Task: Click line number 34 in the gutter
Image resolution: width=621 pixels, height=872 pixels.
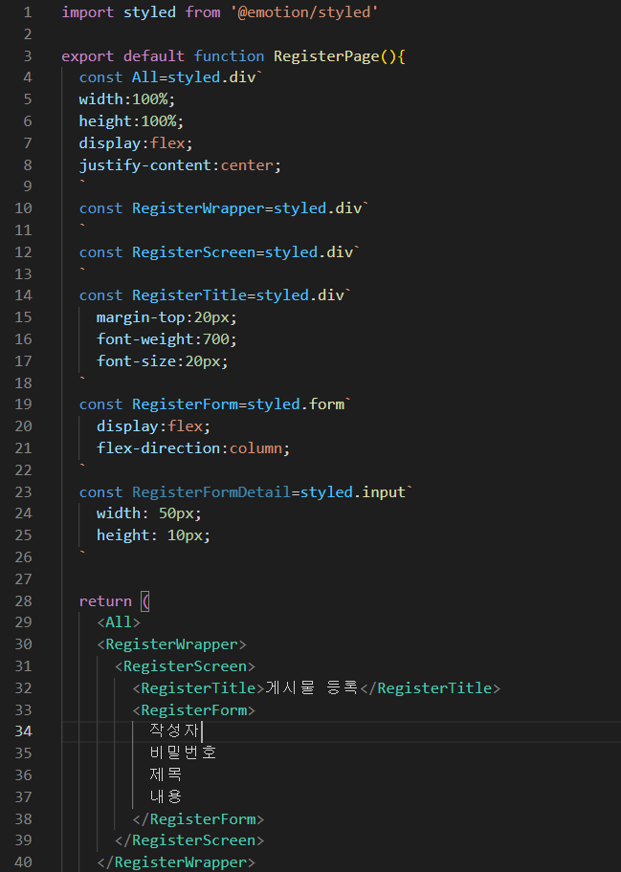Action: click(23, 731)
